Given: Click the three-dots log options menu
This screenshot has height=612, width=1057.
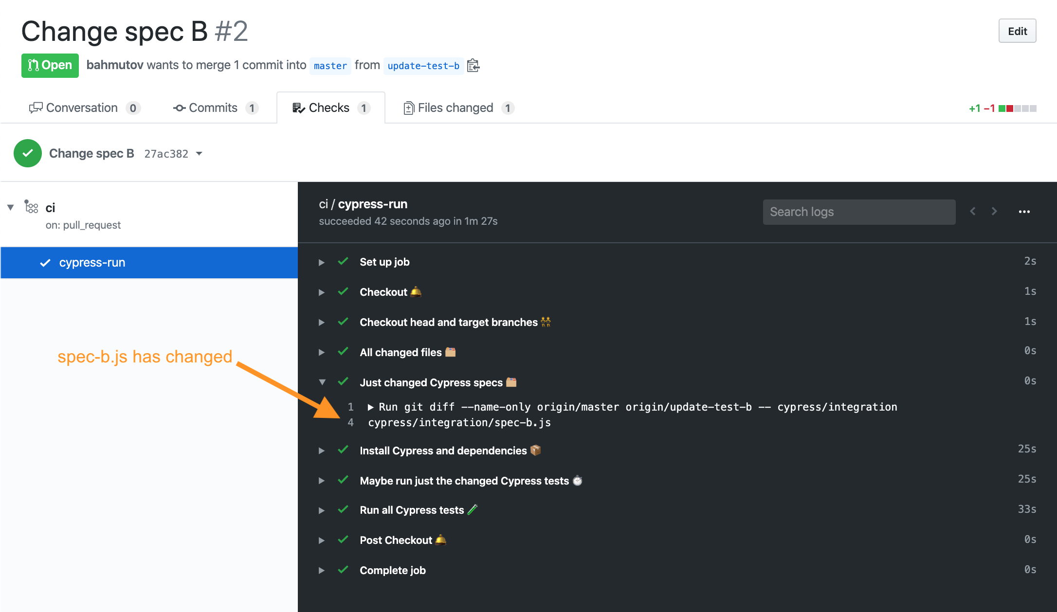Looking at the screenshot, I should point(1024,212).
